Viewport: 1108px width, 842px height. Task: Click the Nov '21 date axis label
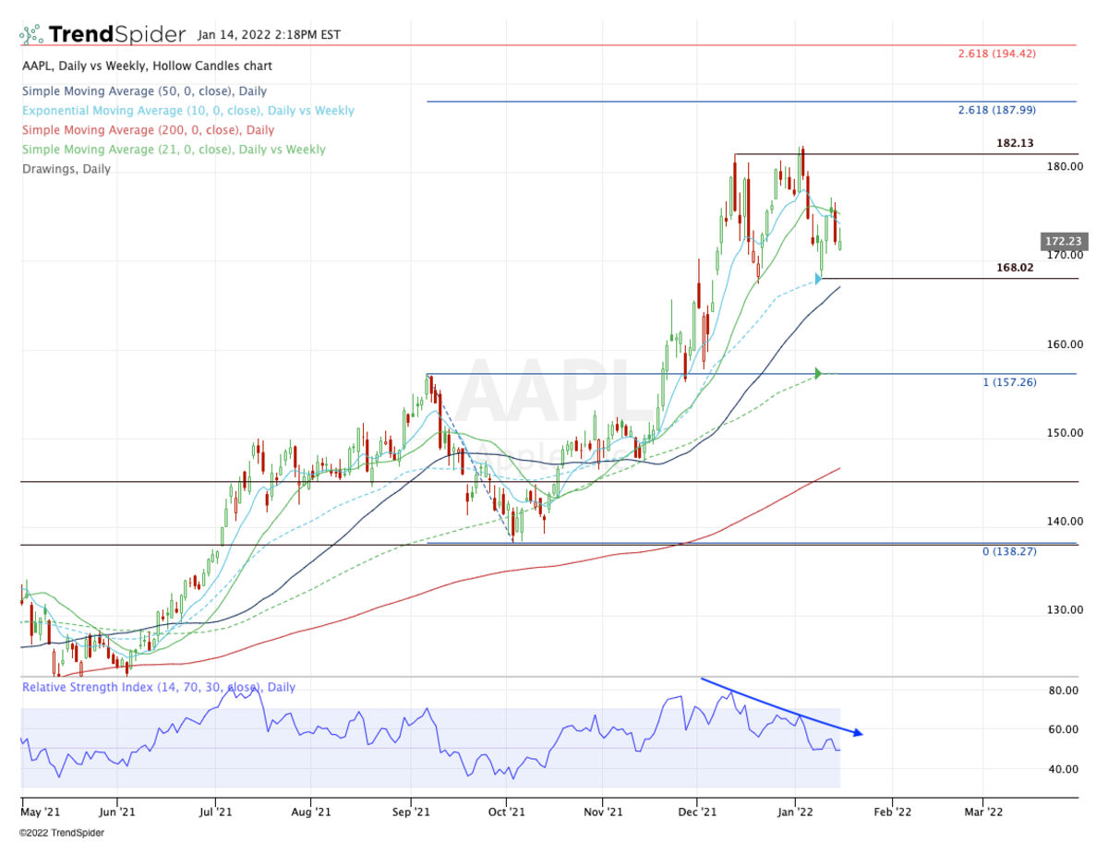602,812
